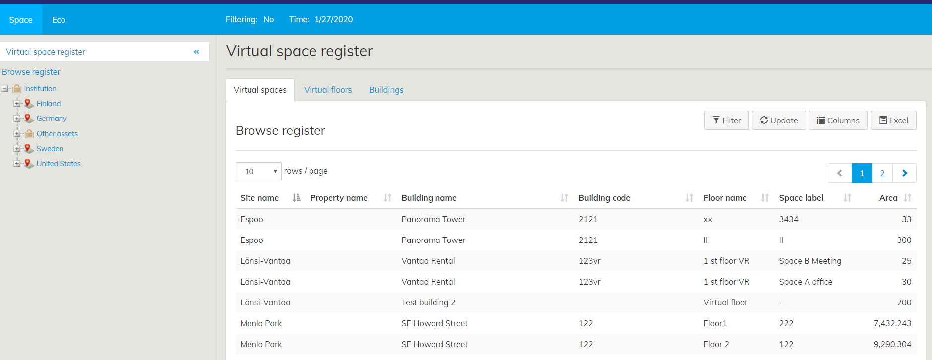Screen dimensions: 932x360
Task: Go to page 2 of results
Action: coord(882,173)
